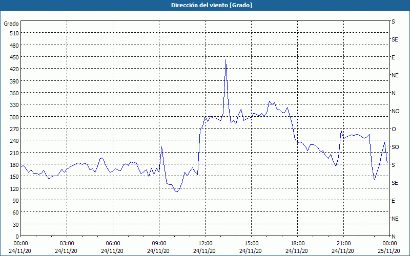The image size is (410, 256).
Task: Click the highest wind direction spike after 12:00
Action: coord(225,60)
